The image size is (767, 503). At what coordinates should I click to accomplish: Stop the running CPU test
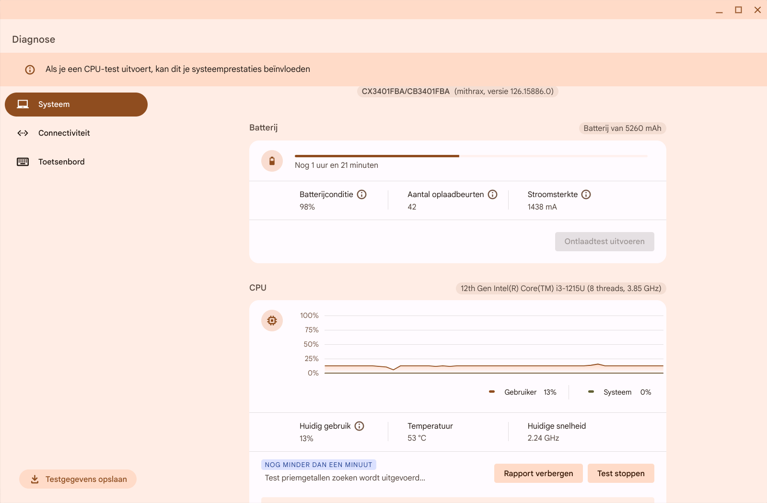click(x=621, y=473)
